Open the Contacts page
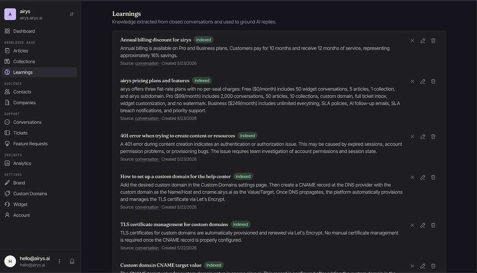Viewport: 477px width, 273px height. click(39, 92)
